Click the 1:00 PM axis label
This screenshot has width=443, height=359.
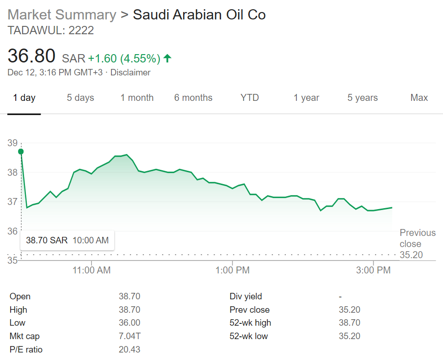[x=233, y=270]
